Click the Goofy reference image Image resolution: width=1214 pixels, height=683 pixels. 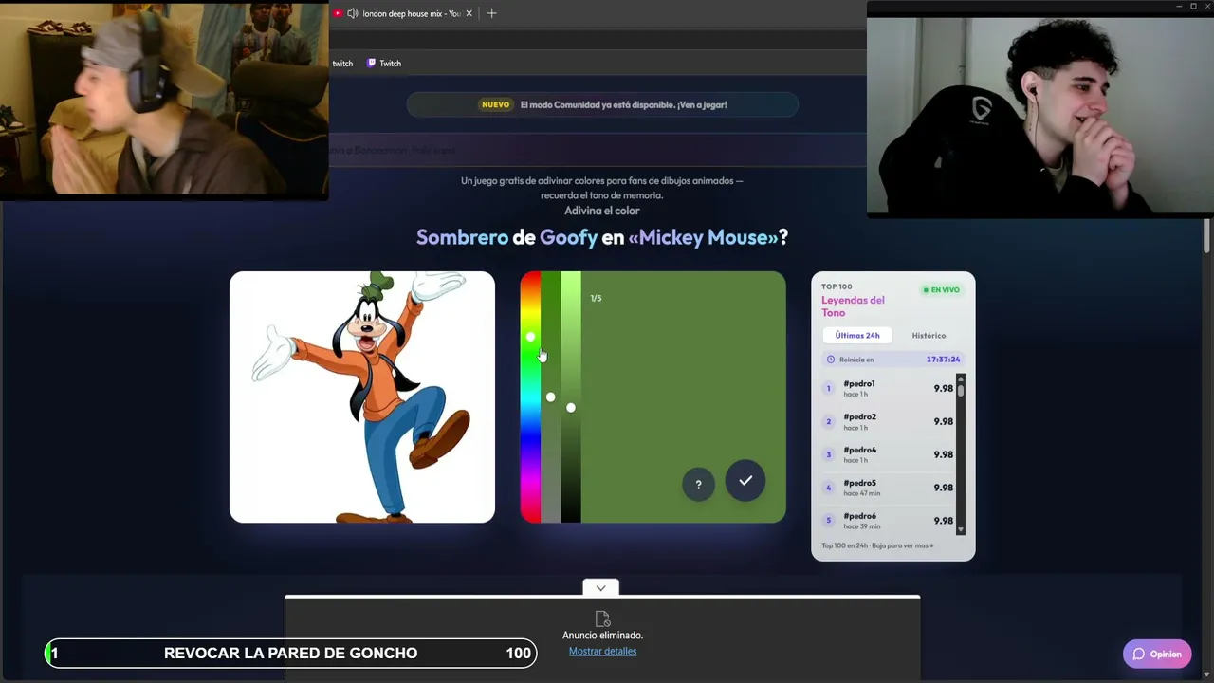362,397
